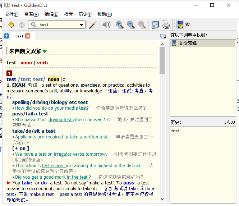The height and width of the screenshot is (206, 239).
Task: Click the GoldenDict book icon in title bar
Action: click(x=7, y=5)
